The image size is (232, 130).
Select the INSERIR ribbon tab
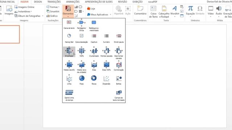pyautogui.click(x=24, y=2)
